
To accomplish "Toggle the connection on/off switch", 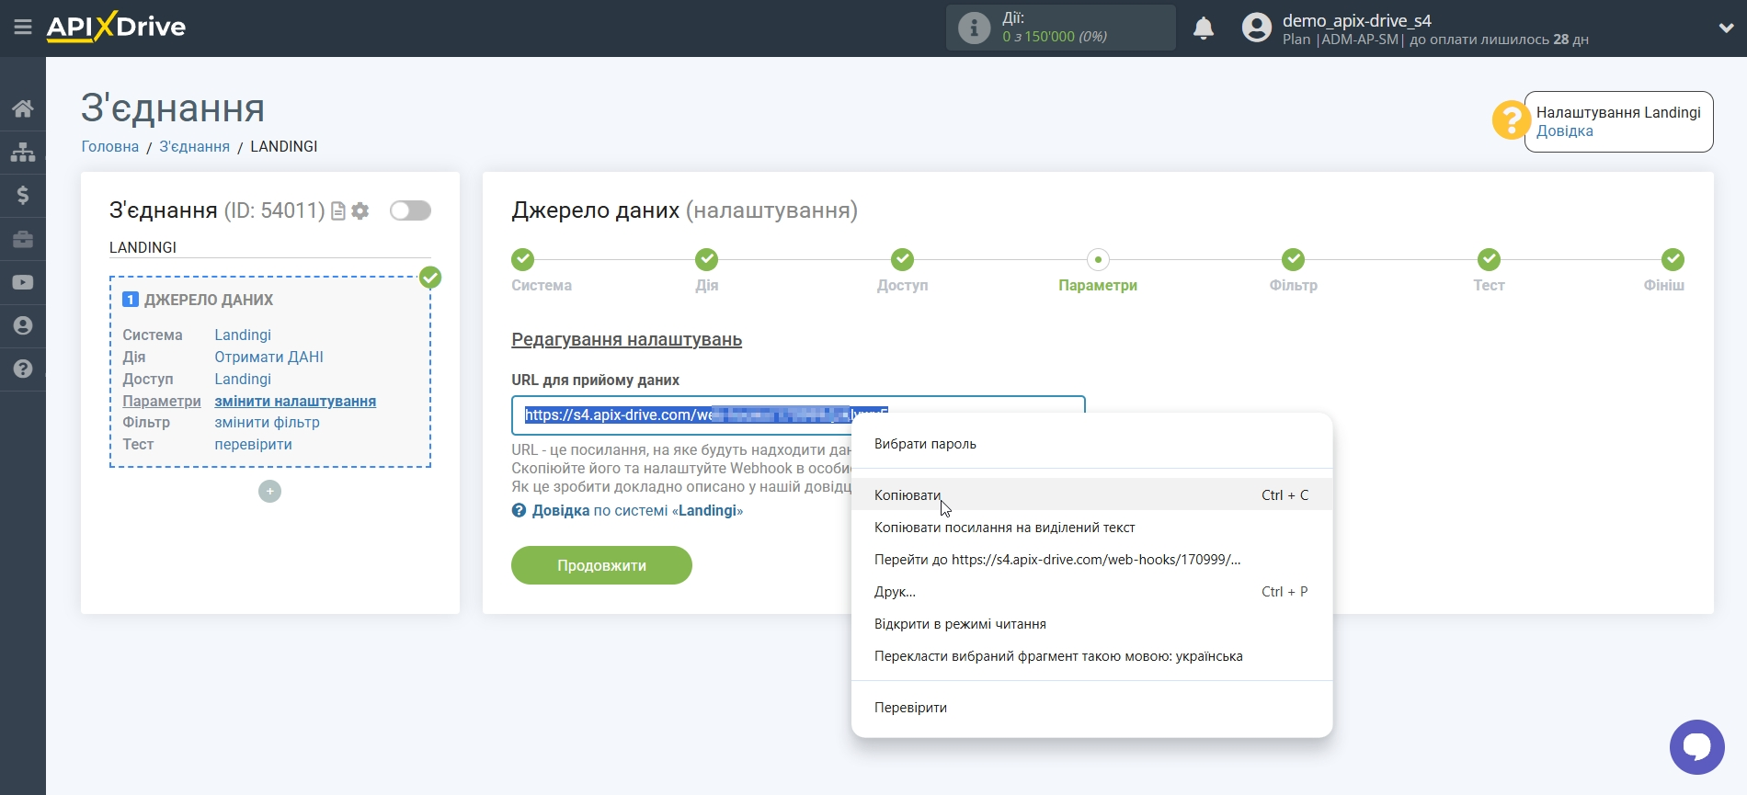I will (x=410, y=210).
